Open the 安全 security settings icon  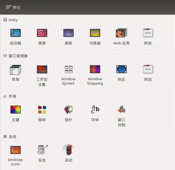click(x=42, y=150)
